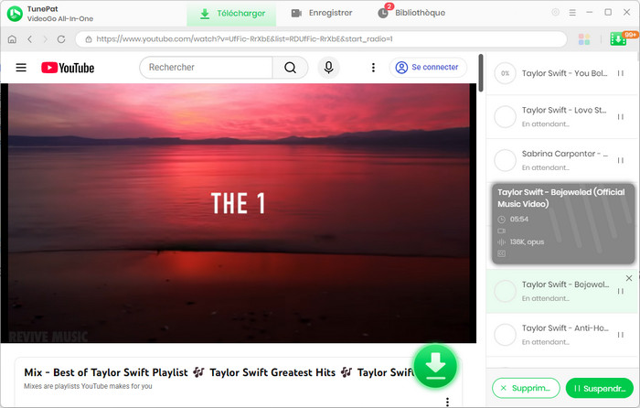Click the Love St... progress circle
640x408 pixels.
(506, 117)
